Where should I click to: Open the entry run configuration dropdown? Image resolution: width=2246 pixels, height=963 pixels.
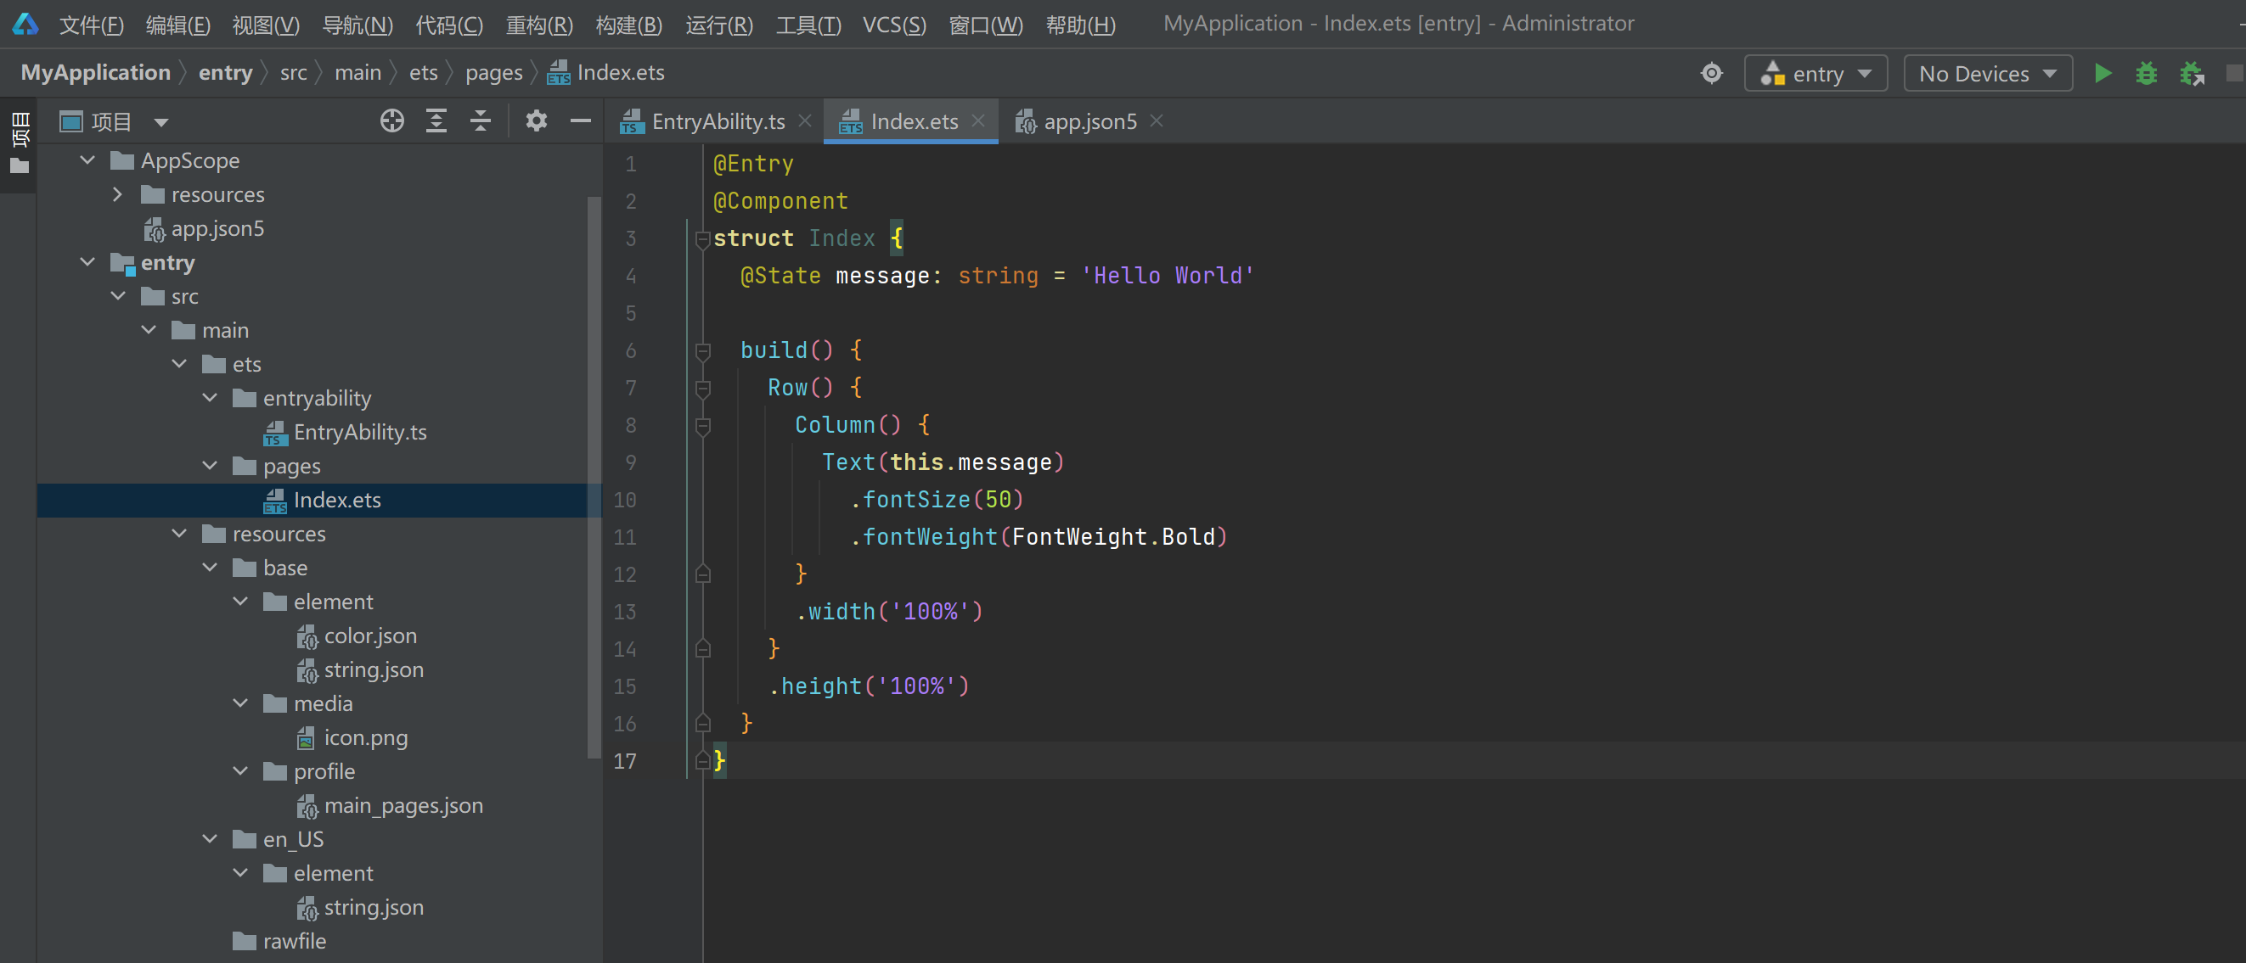[x=1815, y=73]
